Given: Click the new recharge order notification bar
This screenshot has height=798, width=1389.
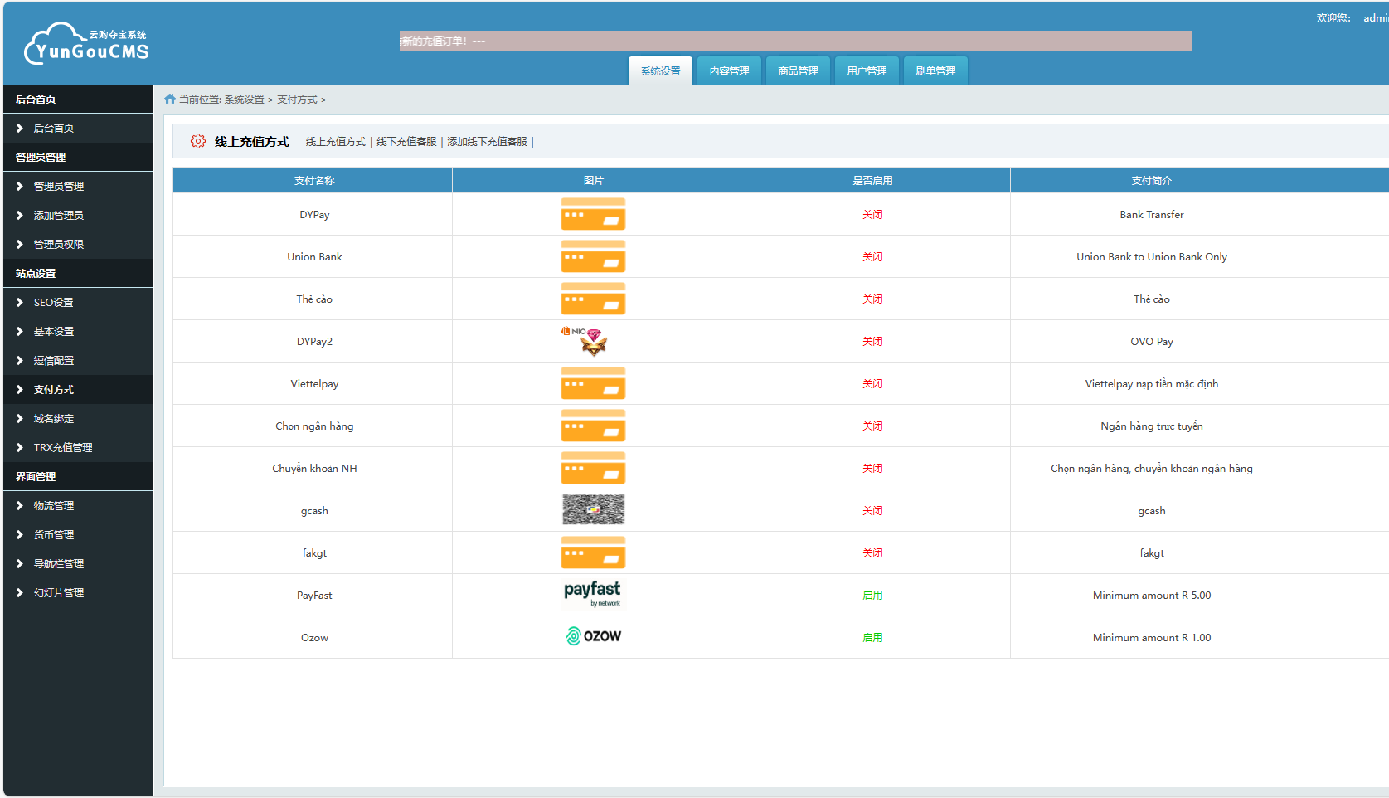Looking at the screenshot, I should [x=795, y=41].
